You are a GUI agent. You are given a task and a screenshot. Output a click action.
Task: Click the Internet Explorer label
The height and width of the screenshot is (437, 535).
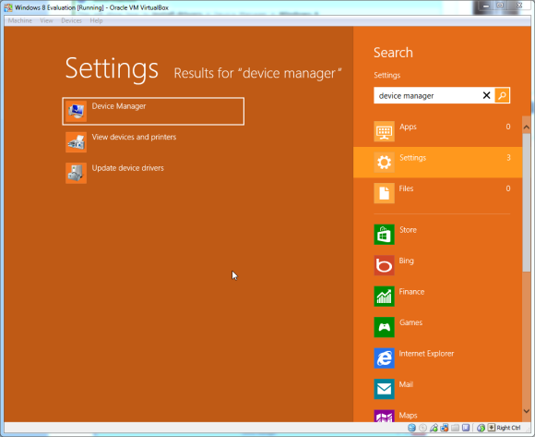426,354
